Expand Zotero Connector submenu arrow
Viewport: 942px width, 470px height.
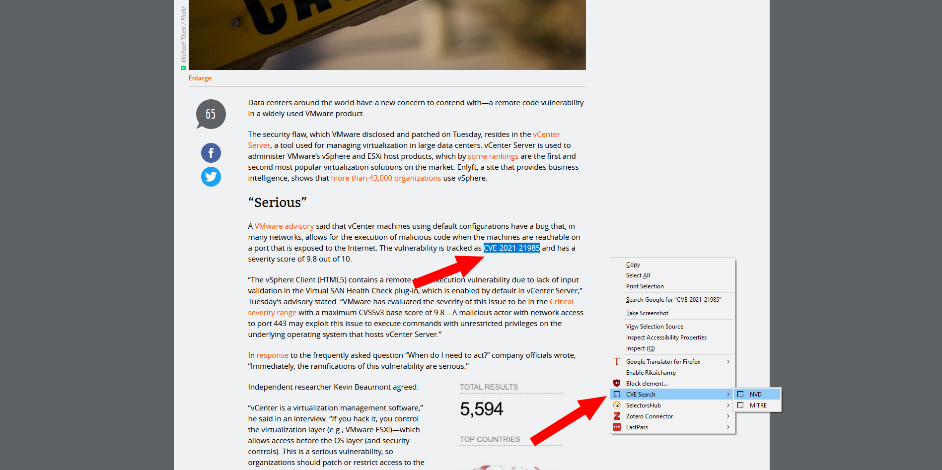point(728,416)
